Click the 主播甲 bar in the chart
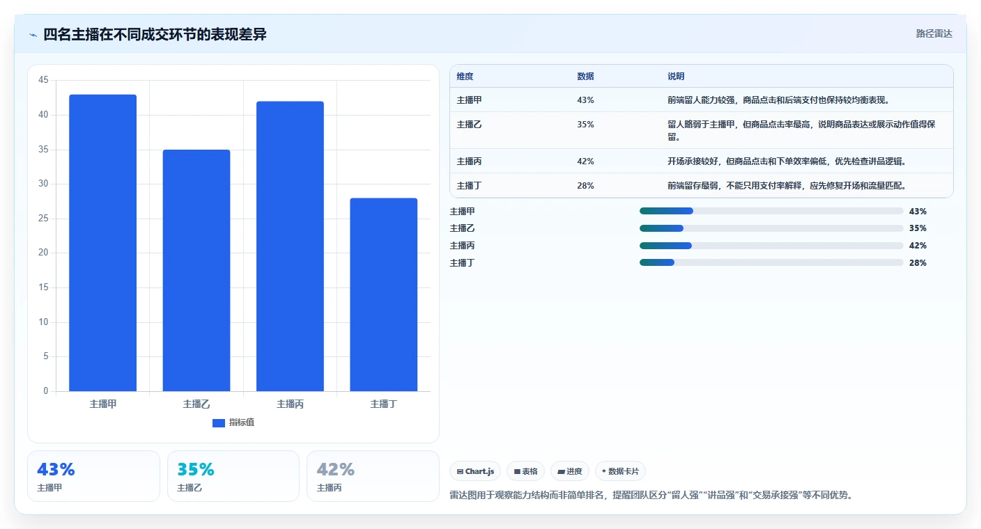The image size is (981, 529). click(x=102, y=243)
